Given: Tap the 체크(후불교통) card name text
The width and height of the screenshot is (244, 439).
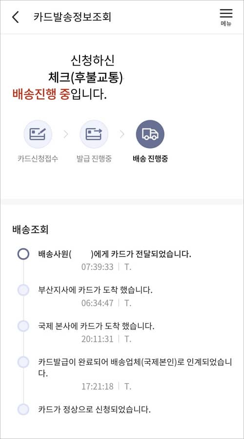Looking at the screenshot, I should tap(85, 78).
